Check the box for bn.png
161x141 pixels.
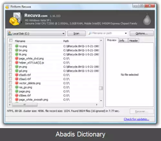(10, 50)
